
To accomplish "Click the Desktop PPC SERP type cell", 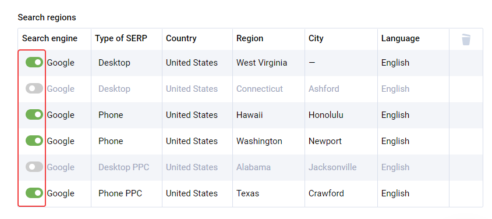I will click(x=123, y=167).
